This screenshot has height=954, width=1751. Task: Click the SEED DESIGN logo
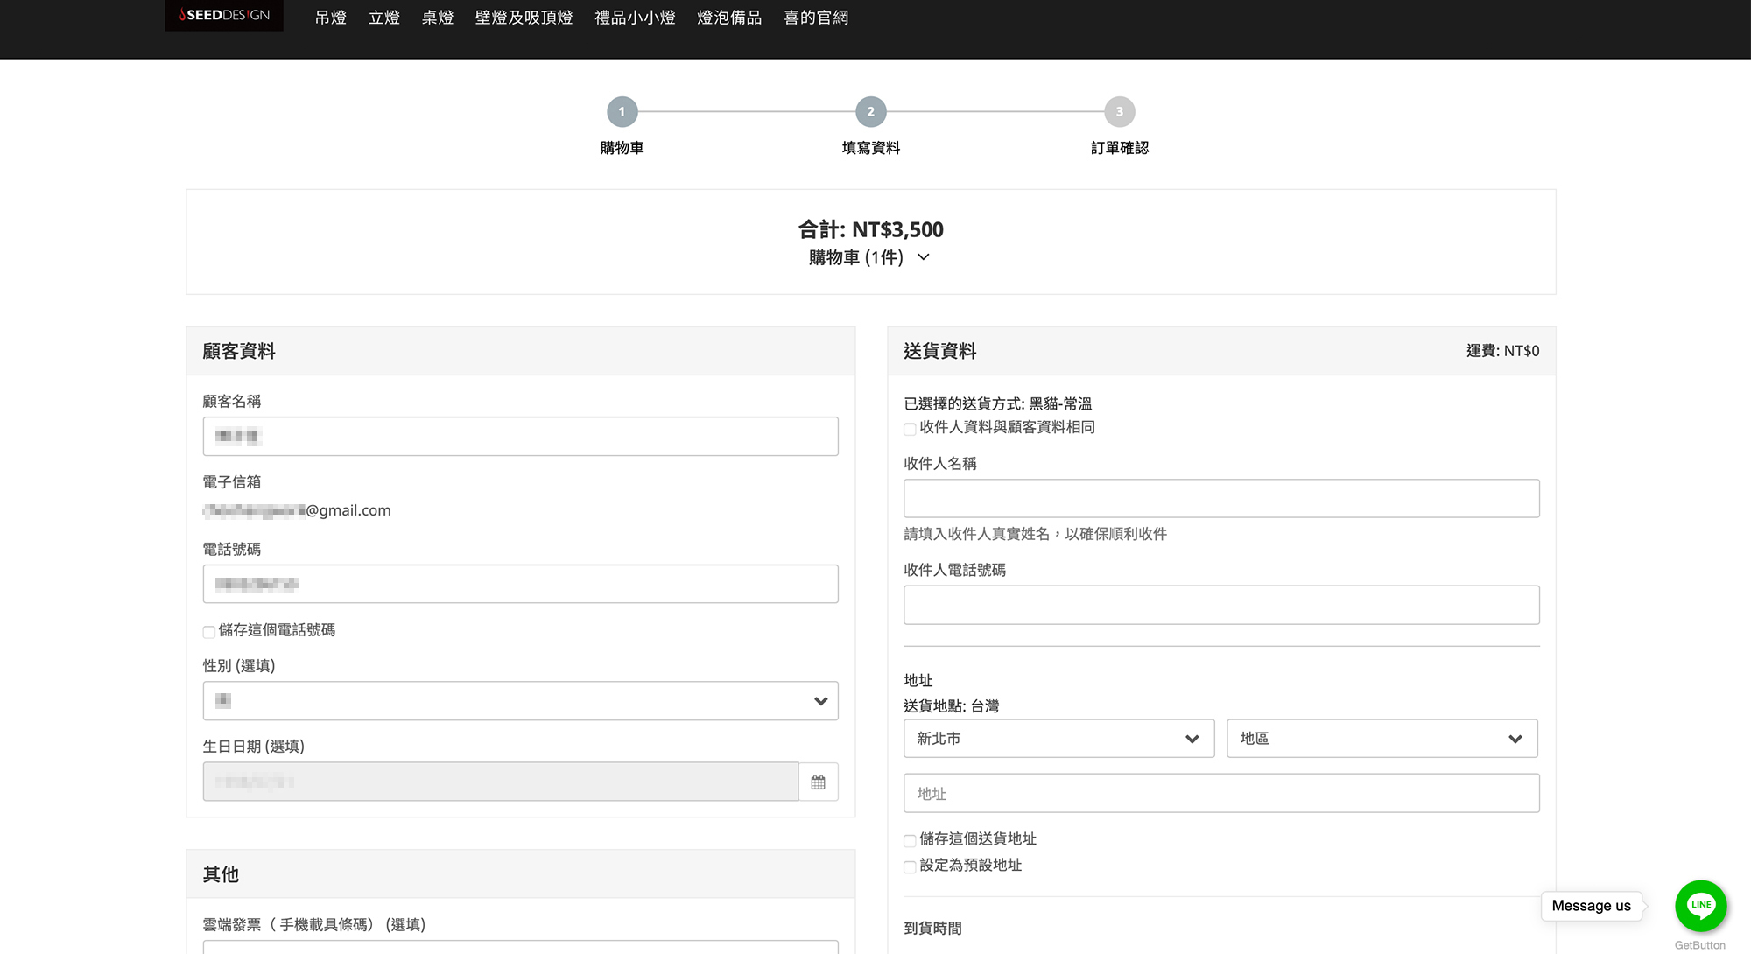[224, 15]
